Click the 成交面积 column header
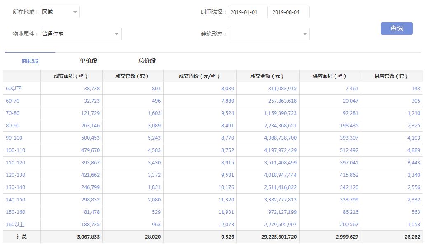 (x=71, y=76)
